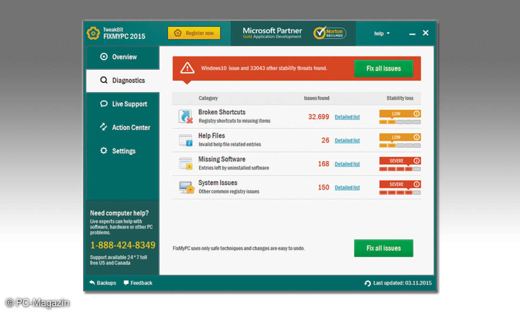Open the Settings section

[123, 151]
